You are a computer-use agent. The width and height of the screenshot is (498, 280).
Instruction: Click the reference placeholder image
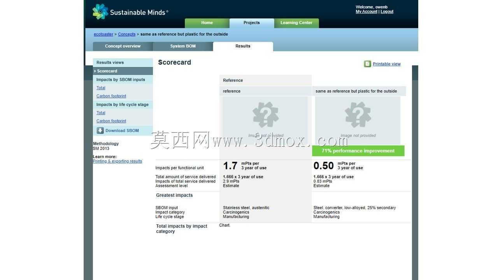[x=265, y=120]
